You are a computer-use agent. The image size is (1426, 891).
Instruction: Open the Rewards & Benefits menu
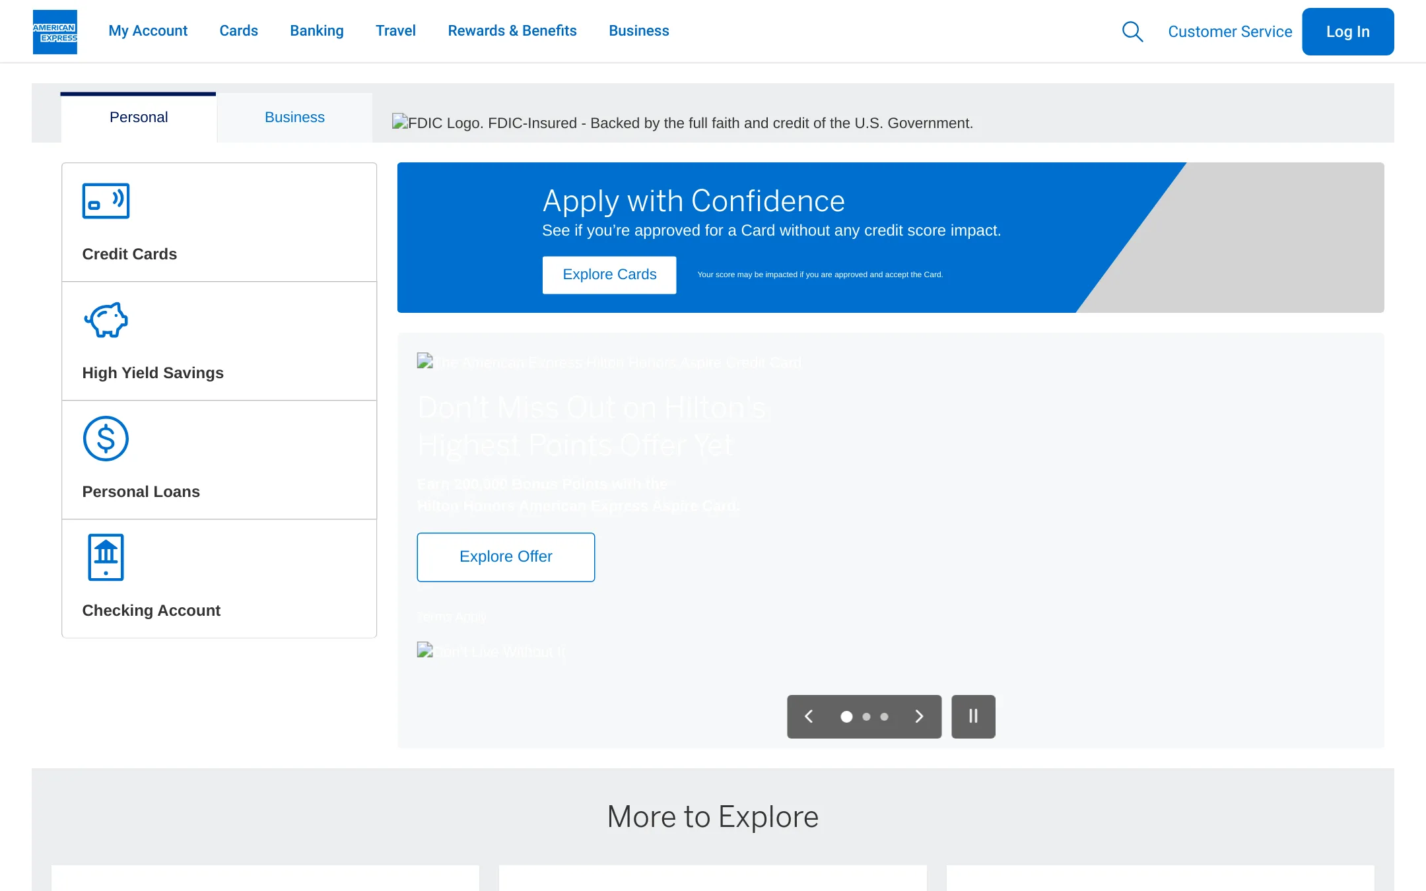click(x=512, y=31)
